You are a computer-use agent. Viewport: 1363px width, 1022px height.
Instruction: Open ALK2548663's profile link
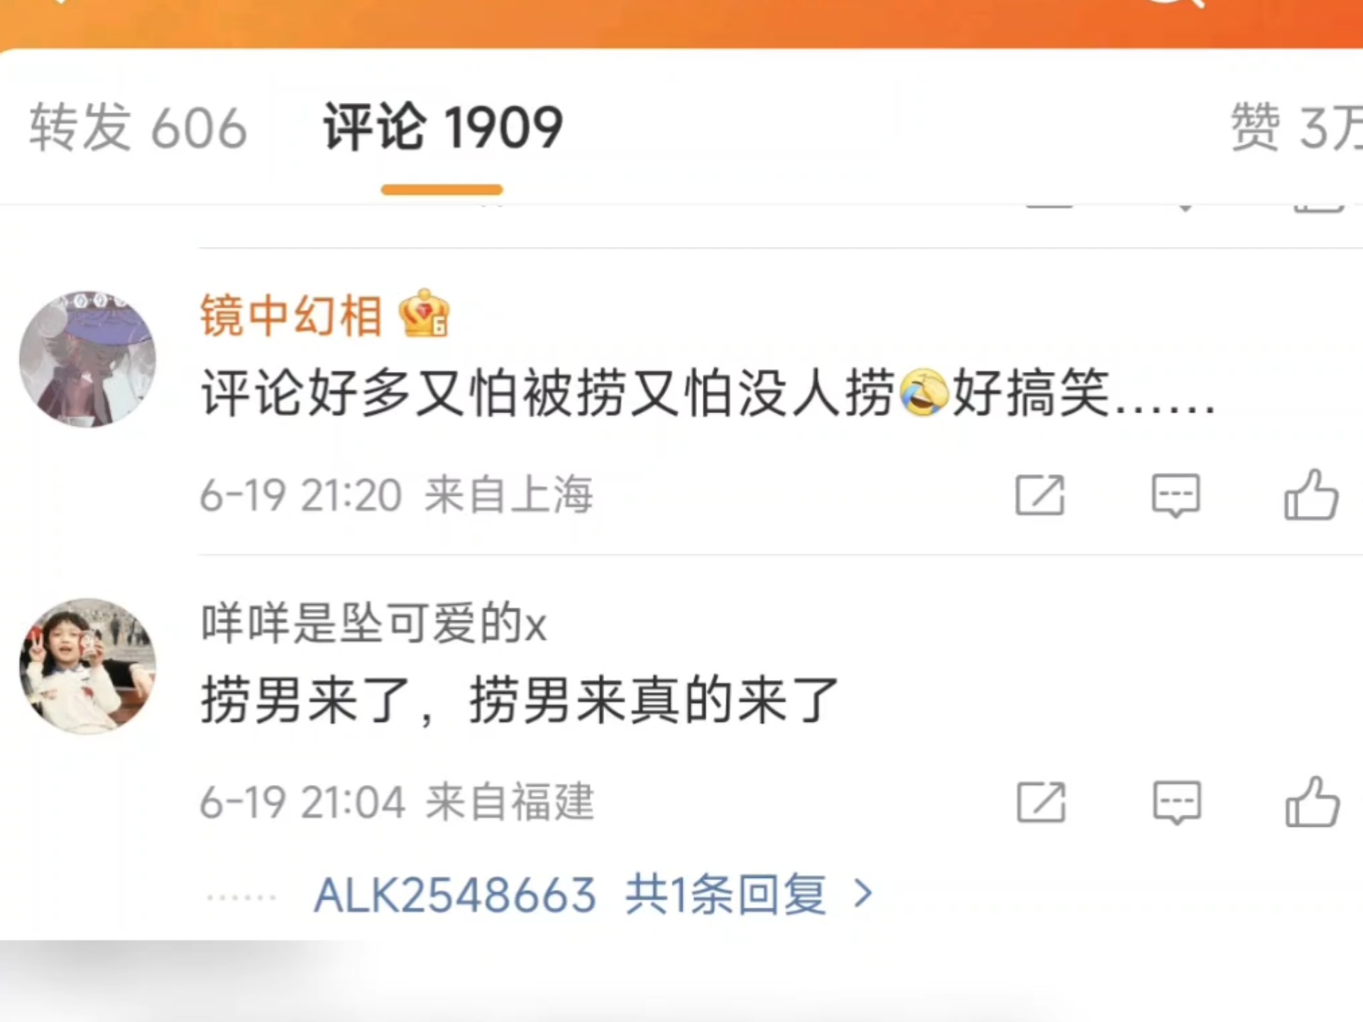pyautogui.click(x=455, y=895)
